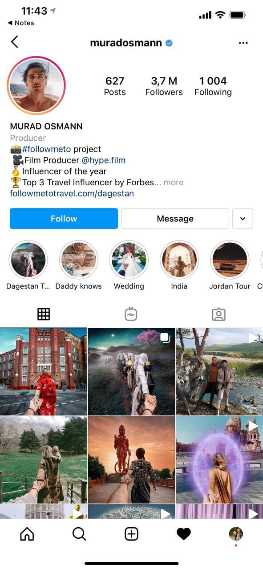Go to the Home feed icon
Screen dimensions: 263x570
point(27,533)
